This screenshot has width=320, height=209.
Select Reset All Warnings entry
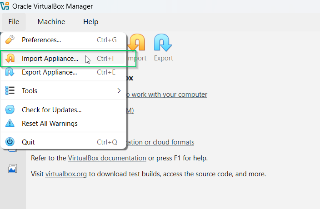click(63, 124)
